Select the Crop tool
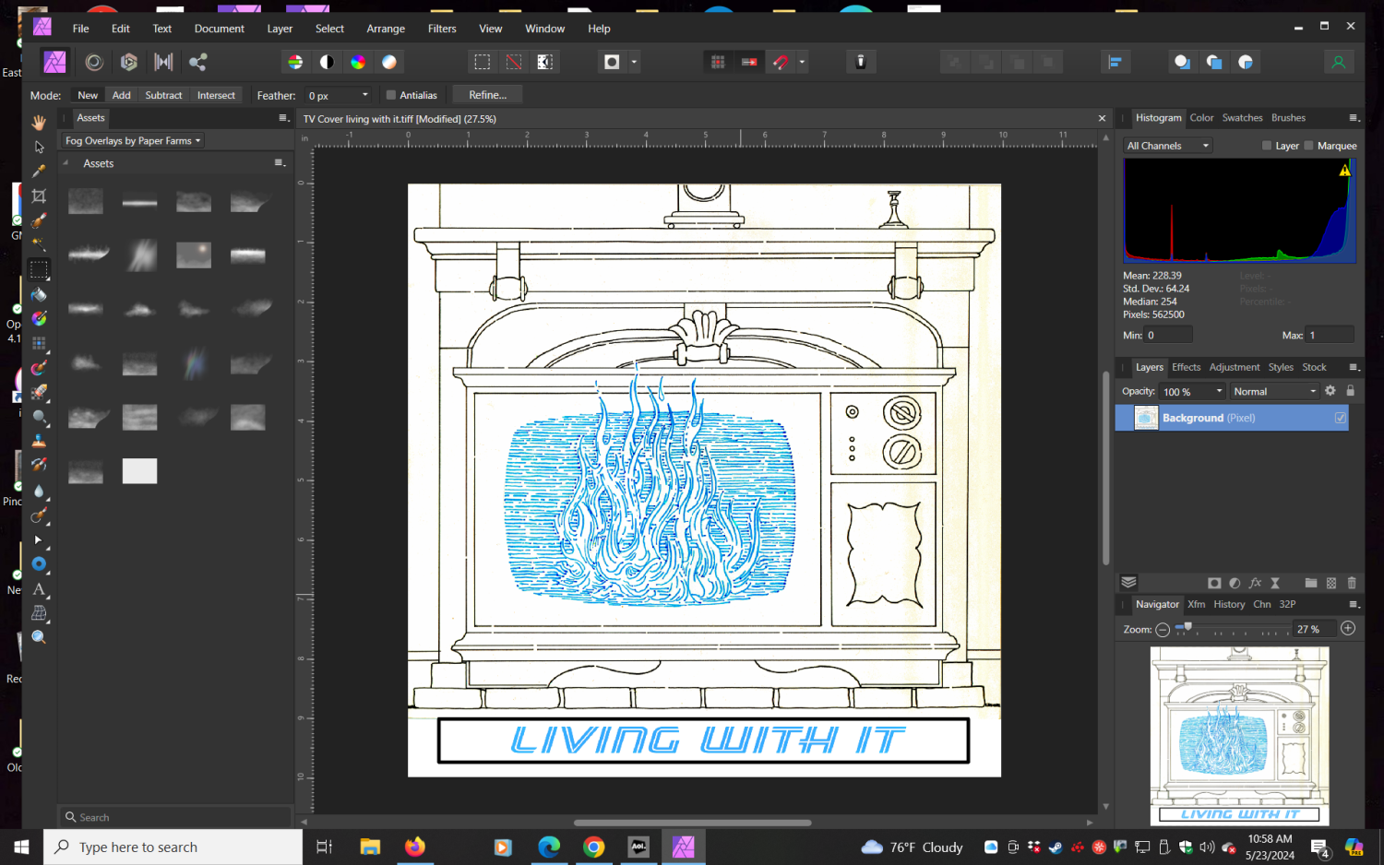This screenshot has height=865, width=1384. point(39,196)
